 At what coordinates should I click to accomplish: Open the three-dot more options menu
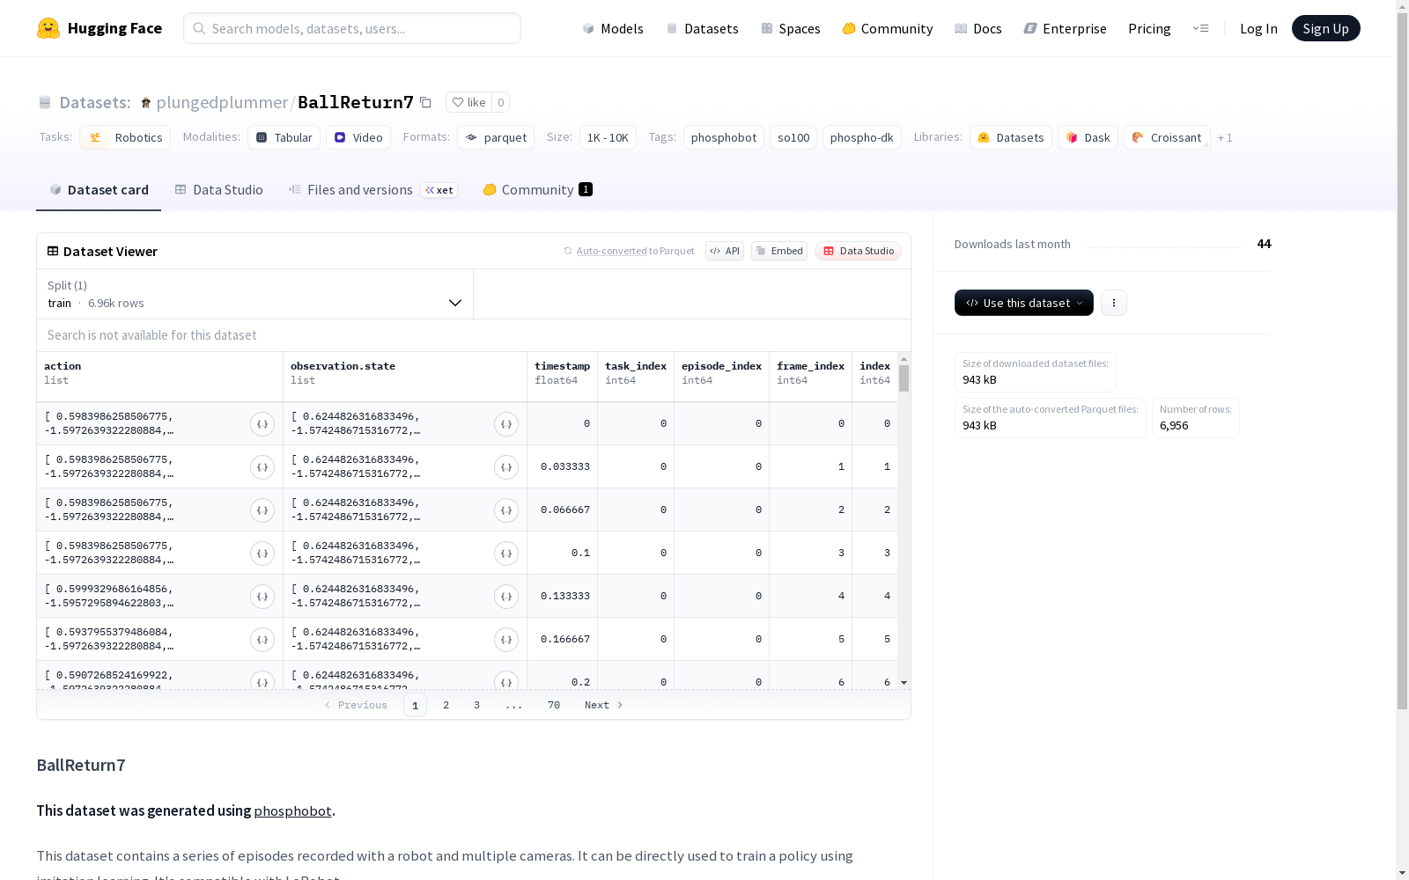coord(1114,303)
